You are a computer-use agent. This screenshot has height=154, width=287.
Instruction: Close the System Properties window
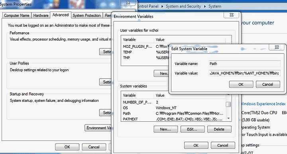pos(128,2)
